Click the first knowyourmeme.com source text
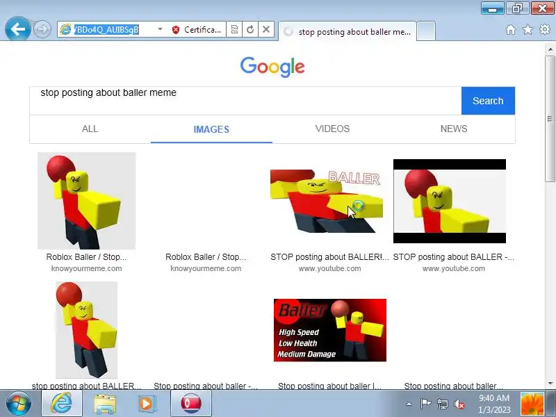The image size is (556, 417). (86, 268)
